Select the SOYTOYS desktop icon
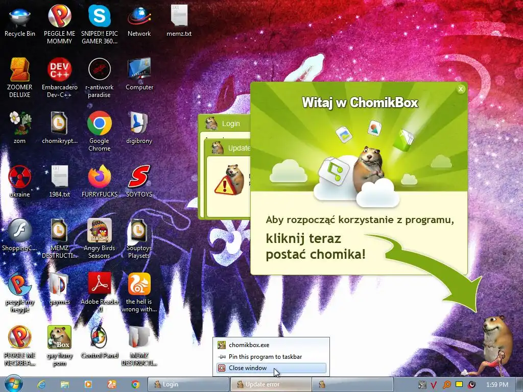The width and height of the screenshot is (523, 392). pos(139,182)
